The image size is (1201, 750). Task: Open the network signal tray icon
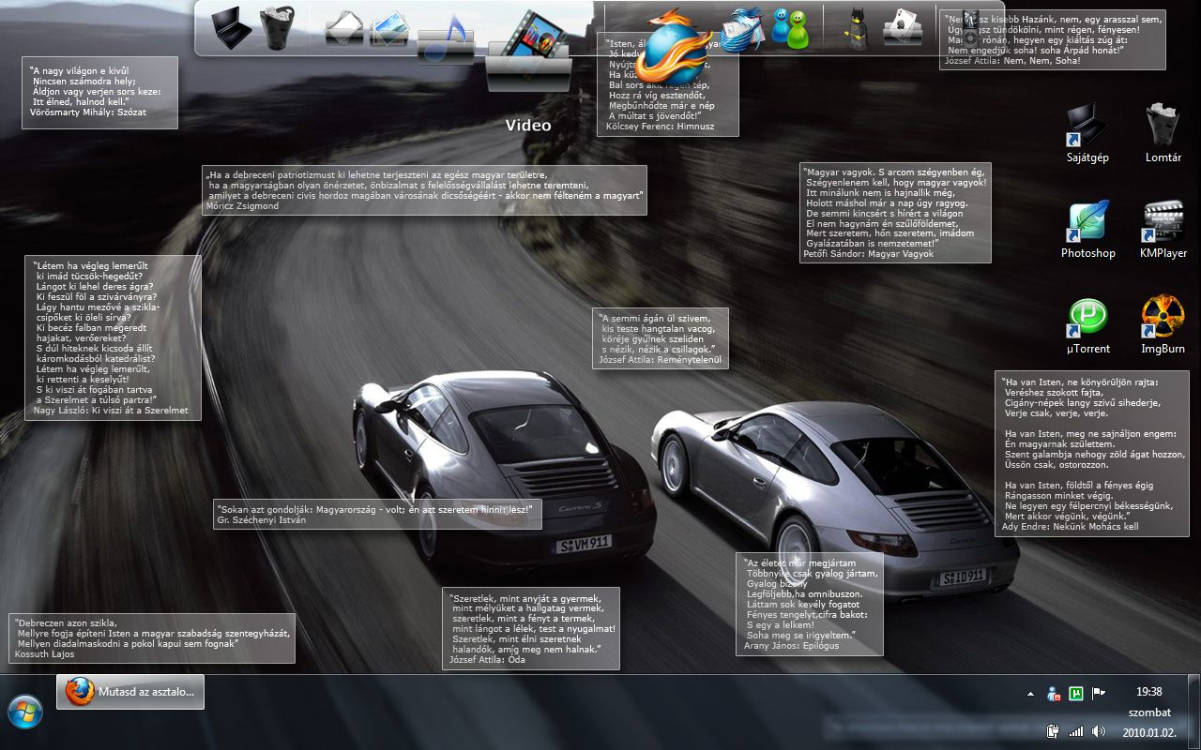point(1076,731)
